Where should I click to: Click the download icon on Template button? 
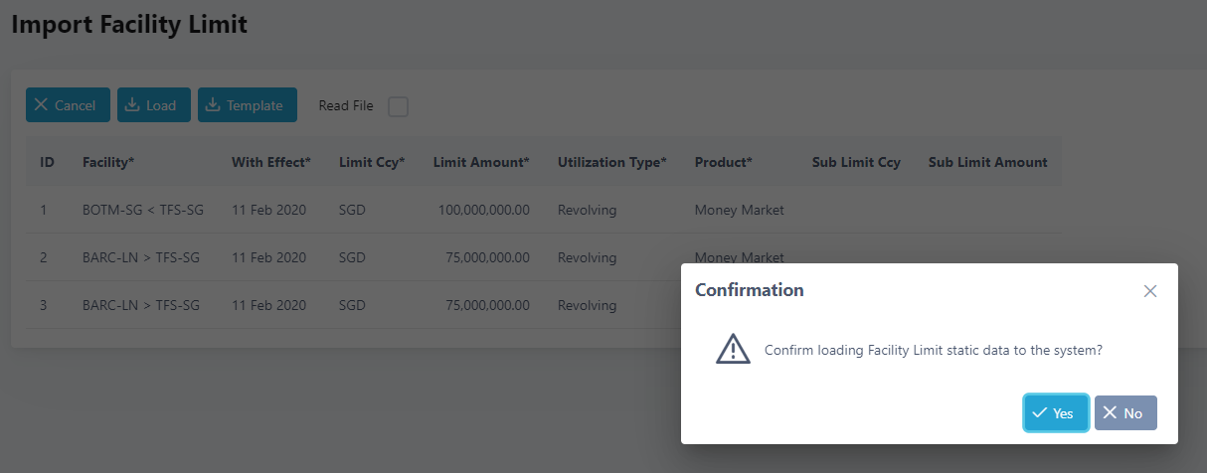[x=213, y=104]
